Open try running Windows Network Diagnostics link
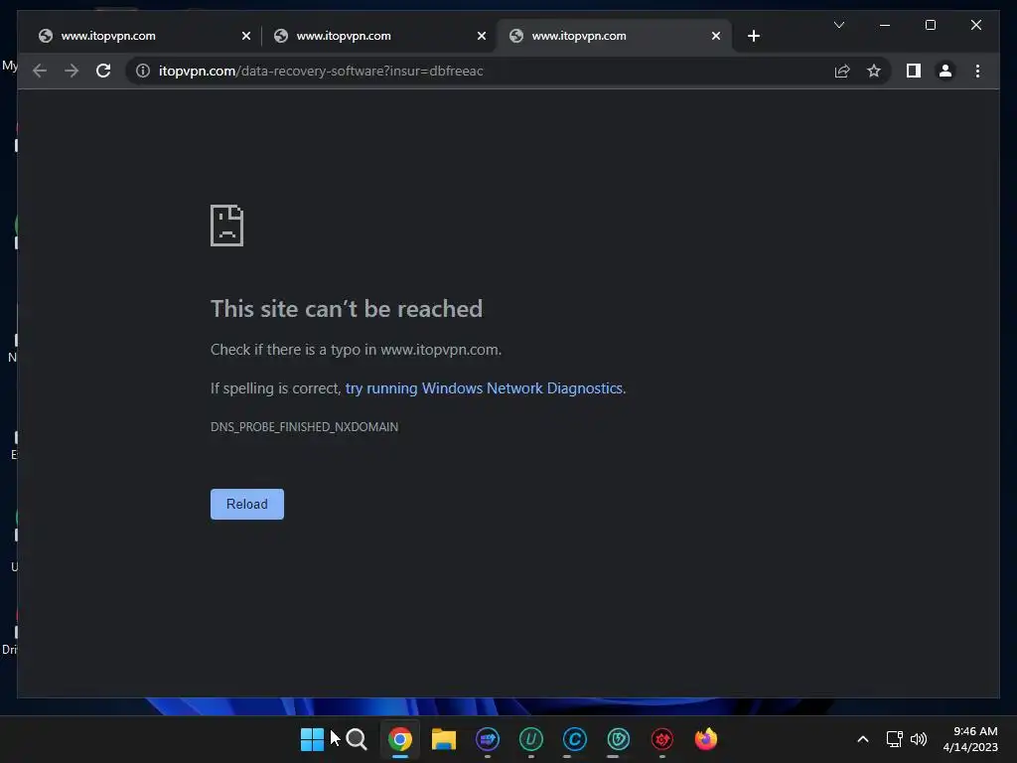The width and height of the screenshot is (1017, 763). tap(484, 388)
